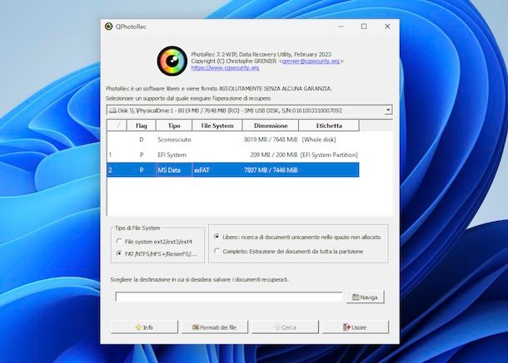Click the QPhotoRec title bar icon

coord(108,27)
